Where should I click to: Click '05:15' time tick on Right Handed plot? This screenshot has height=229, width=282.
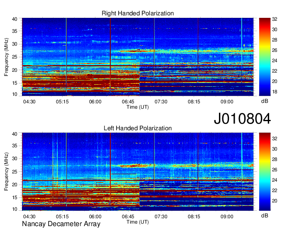[62, 102]
